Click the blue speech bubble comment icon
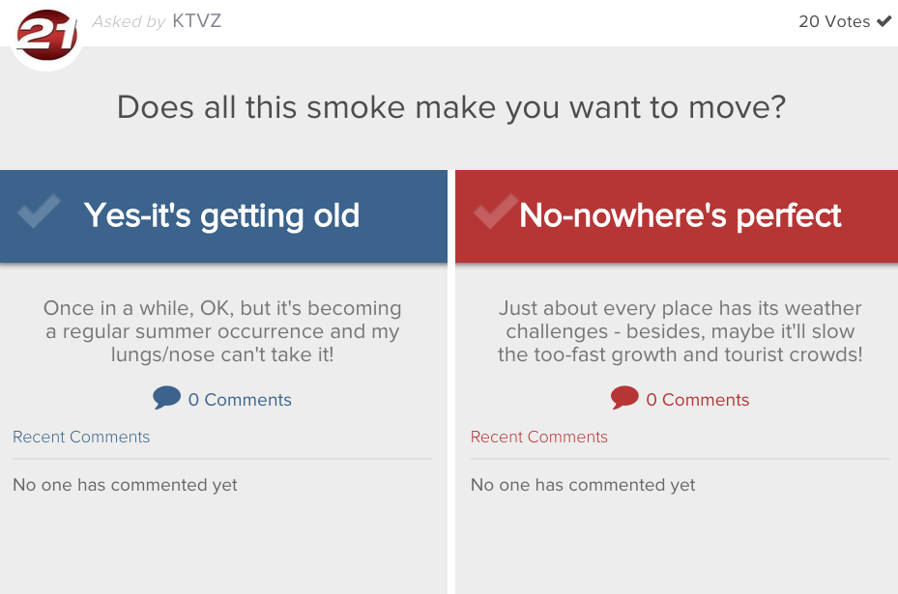This screenshot has height=594, width=898. tap(166, 398)
